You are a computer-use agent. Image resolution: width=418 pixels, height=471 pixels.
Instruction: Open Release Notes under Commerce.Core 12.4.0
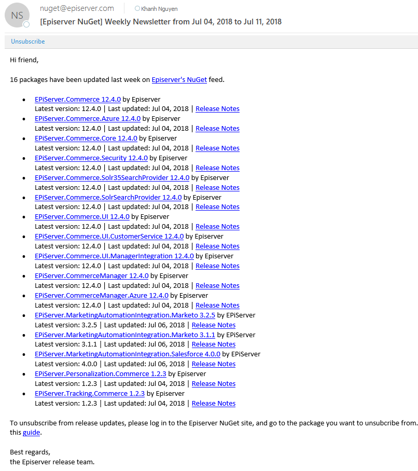tap(217, 148)
